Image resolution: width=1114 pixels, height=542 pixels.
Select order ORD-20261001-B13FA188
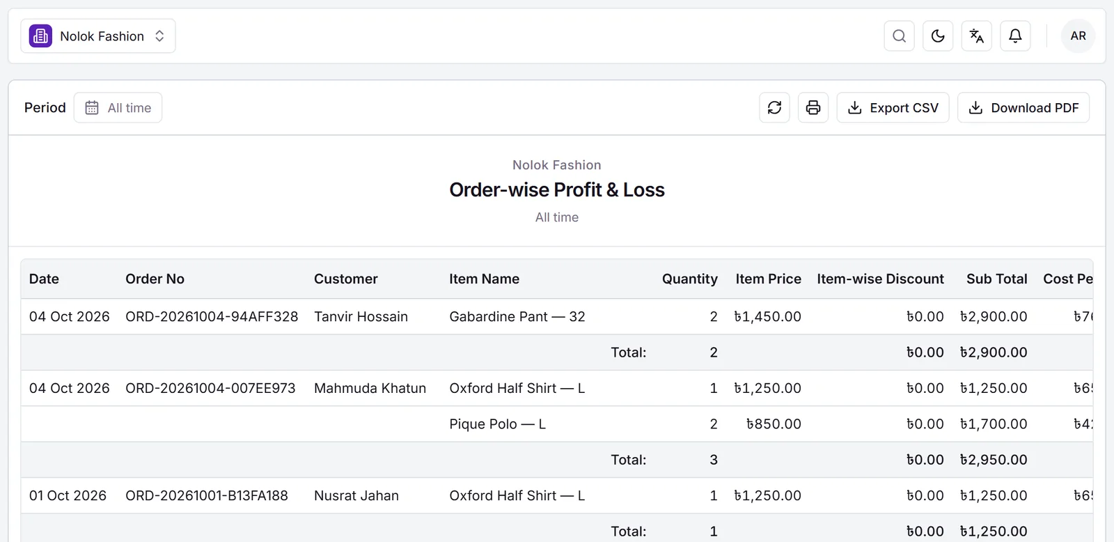[x=207, y=496]
